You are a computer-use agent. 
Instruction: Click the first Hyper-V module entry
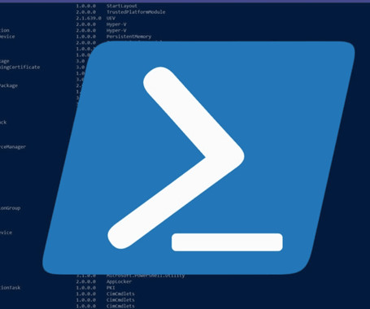(x=116, y=24)
